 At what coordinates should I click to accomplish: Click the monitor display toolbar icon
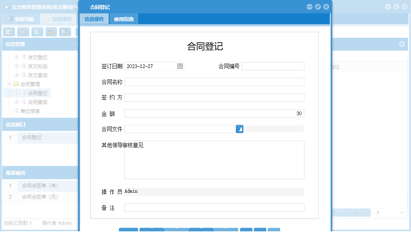[x=64, y=32]
